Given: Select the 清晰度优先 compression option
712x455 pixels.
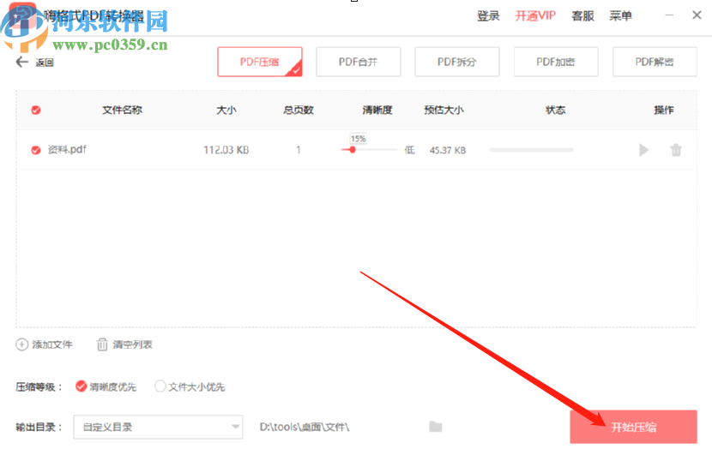Looking at the screenshot, I should [x=81, y=386].
